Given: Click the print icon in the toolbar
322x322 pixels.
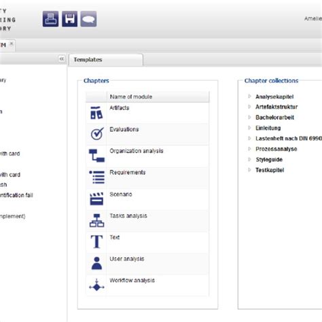Looking at the screenshot, I should 50,19.
